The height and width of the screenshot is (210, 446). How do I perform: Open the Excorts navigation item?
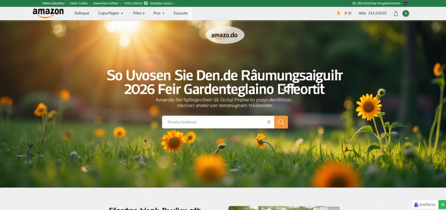[x=181, y=13]
